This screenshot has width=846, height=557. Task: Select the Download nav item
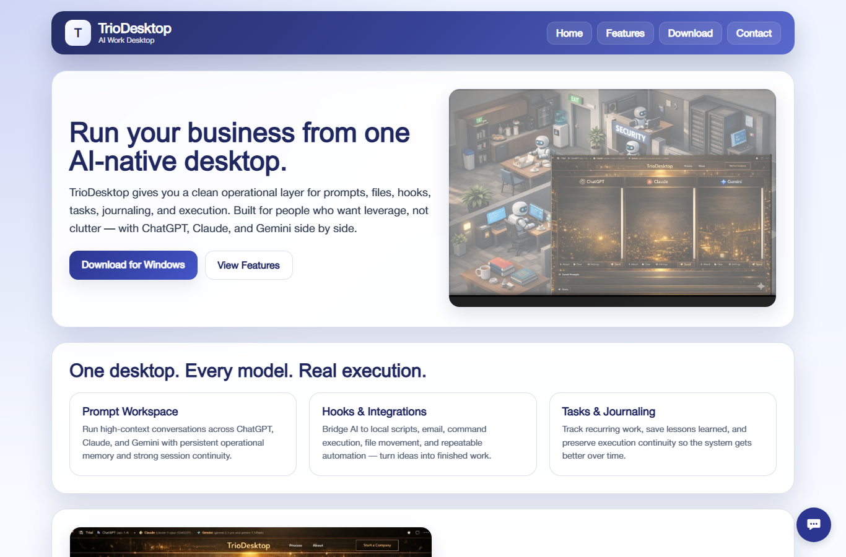[x=690, y=33]
